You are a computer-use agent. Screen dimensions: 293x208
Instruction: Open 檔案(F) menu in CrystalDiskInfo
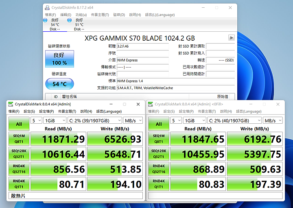50,15
